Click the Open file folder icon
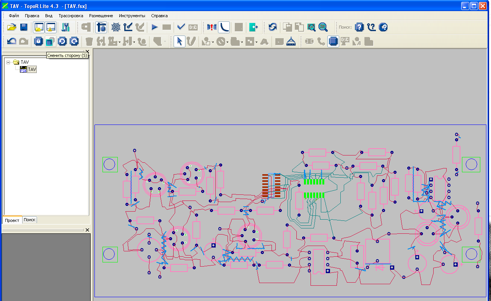 11,27
